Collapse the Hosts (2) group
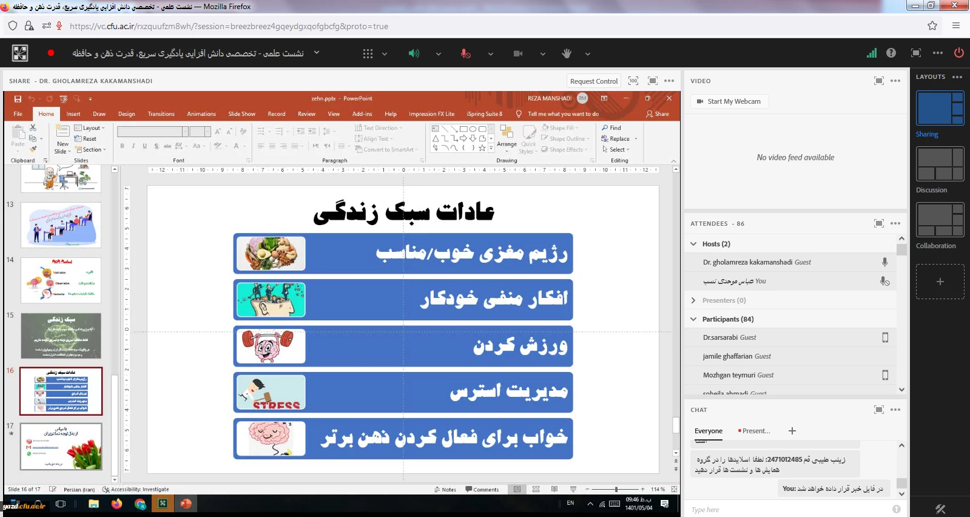The height and width of the screenshot is (517, 970). 693,244
